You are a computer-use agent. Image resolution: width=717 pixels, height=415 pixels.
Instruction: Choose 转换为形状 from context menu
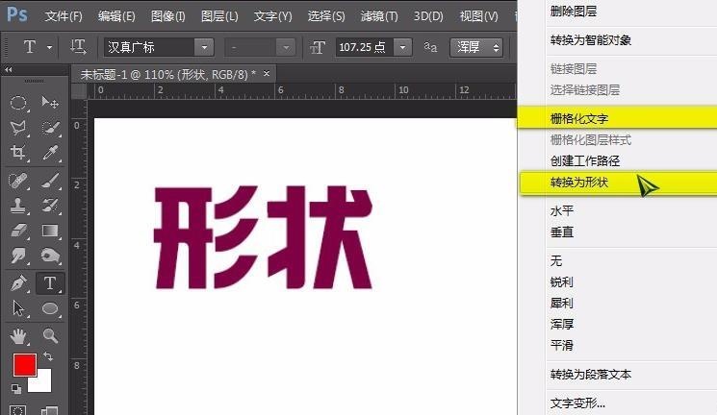(579, 183)
